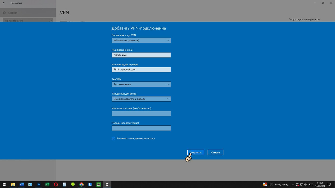Show hidden system tray icons
The image size is (335, 188).
(x=293, y=184)
